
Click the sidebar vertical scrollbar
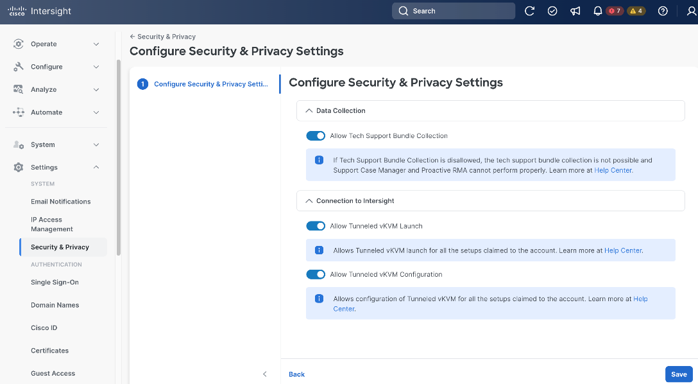pos(119,158)
